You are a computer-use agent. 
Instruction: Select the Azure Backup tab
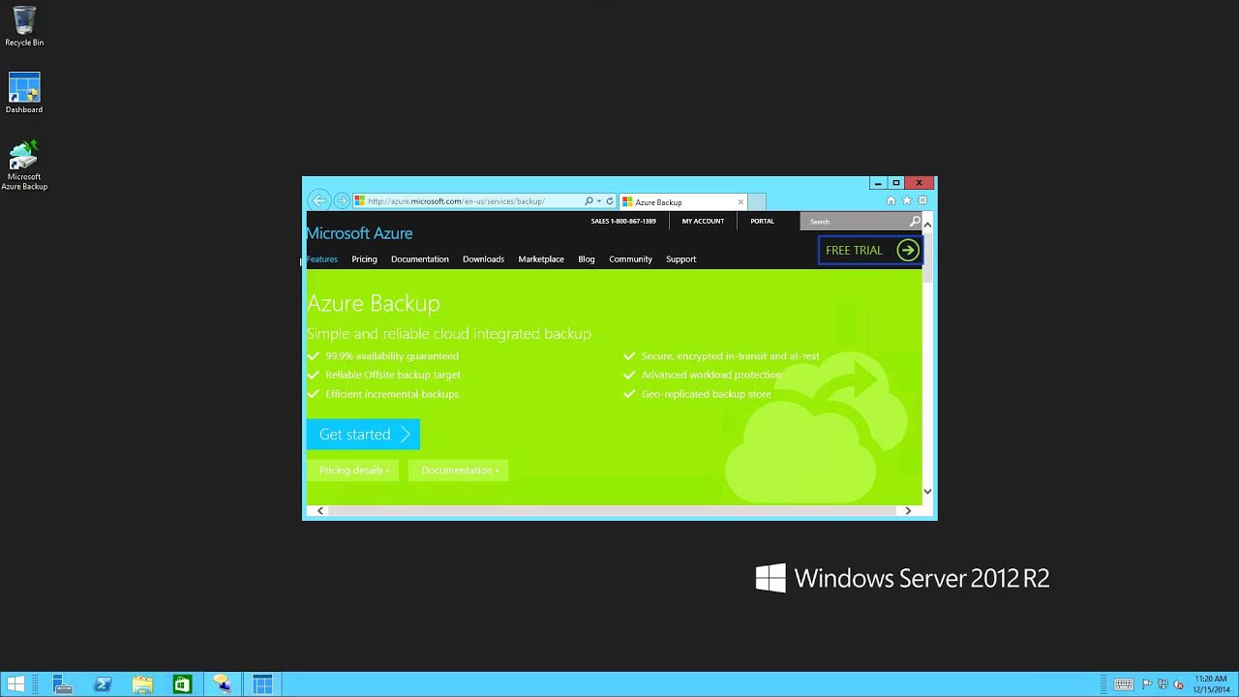(x=682, y=202)
